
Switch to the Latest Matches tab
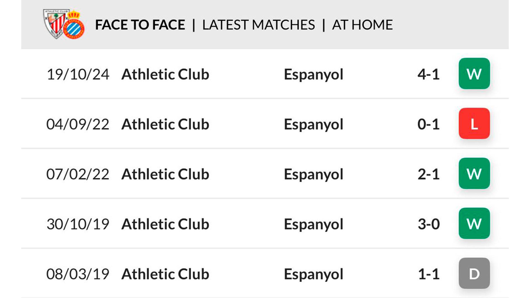point(258,25)
